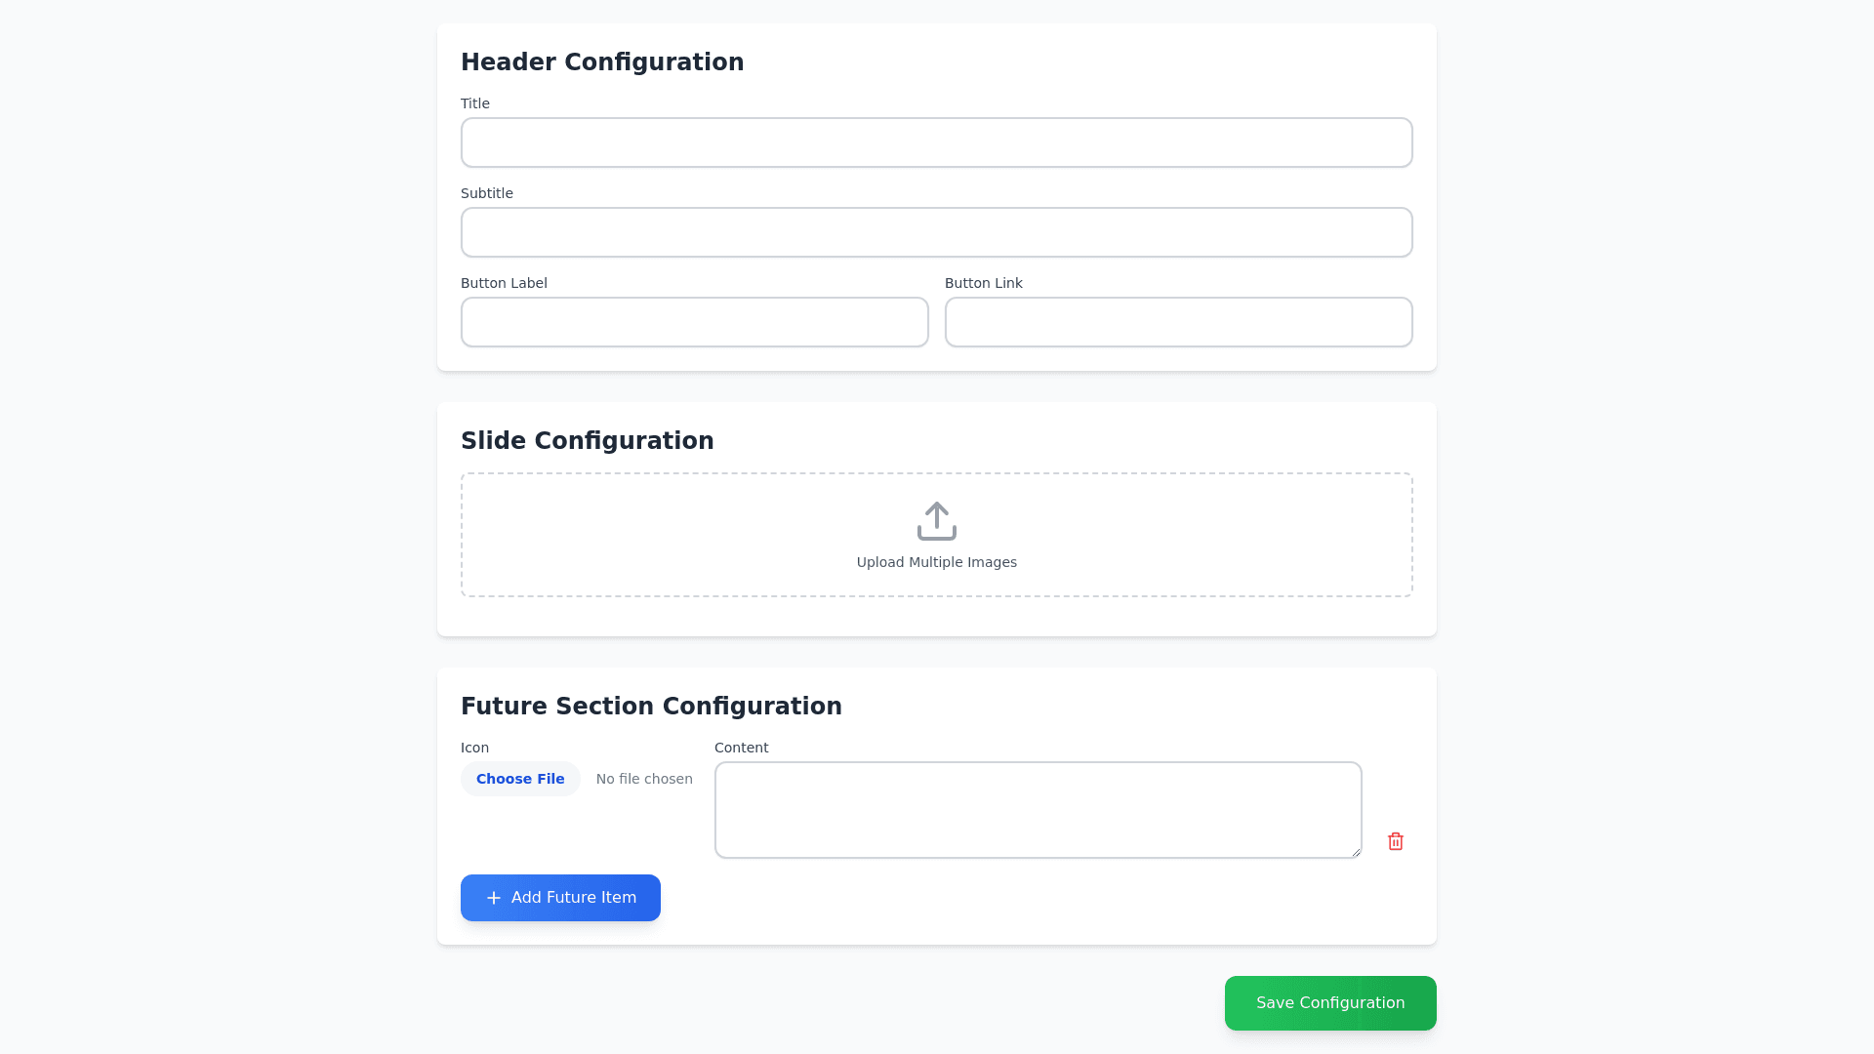Click the Upload Multiple Images text
Viewport: 1874px width, 1054px height.
point(936,562)
